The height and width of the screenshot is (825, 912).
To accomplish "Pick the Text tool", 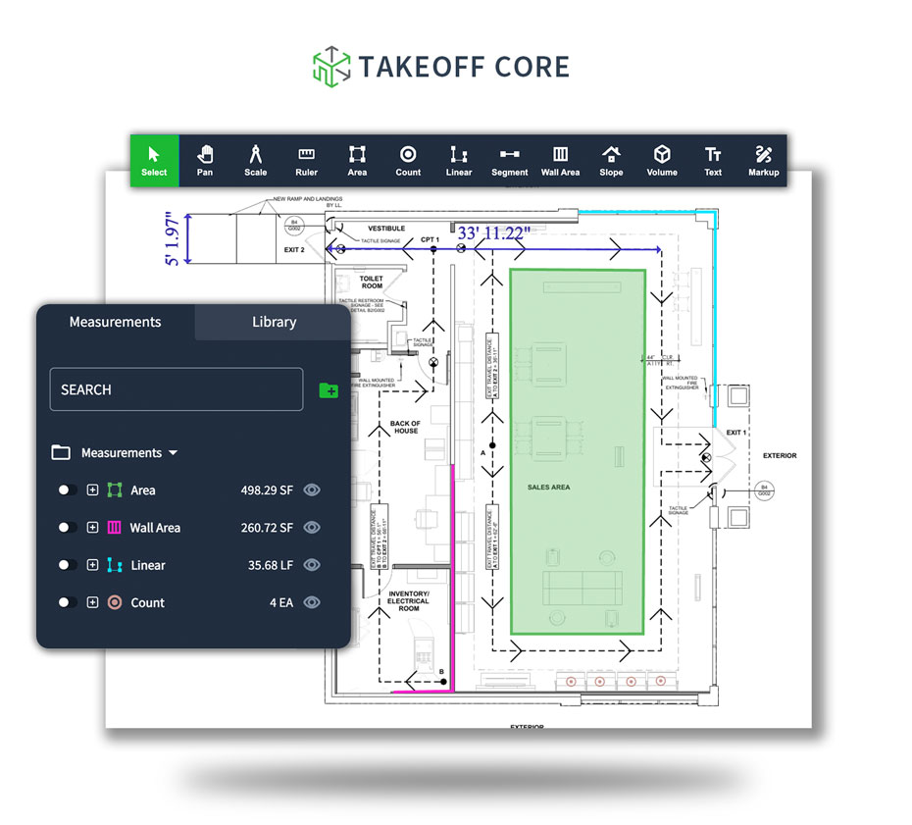I will [x=713, y=161].
